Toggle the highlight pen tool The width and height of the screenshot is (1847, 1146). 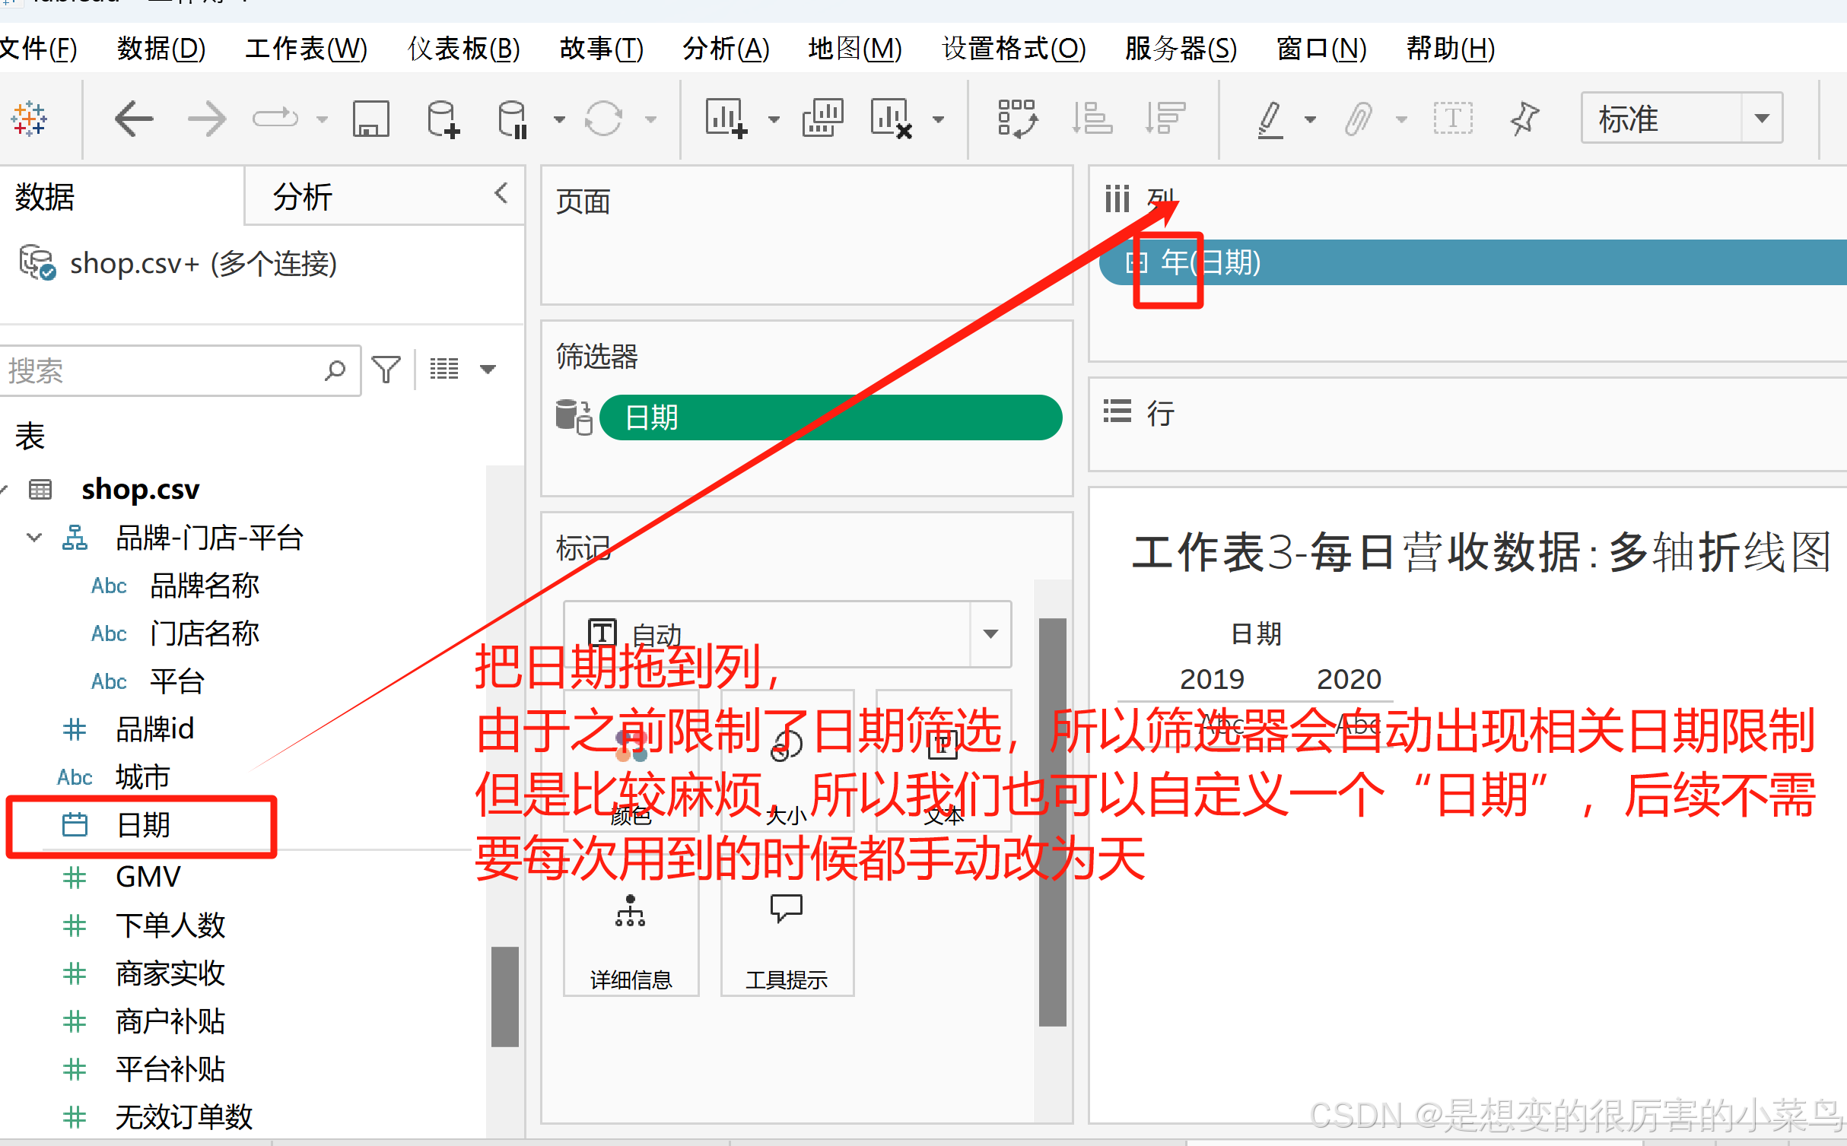(x=1270, y=119)
